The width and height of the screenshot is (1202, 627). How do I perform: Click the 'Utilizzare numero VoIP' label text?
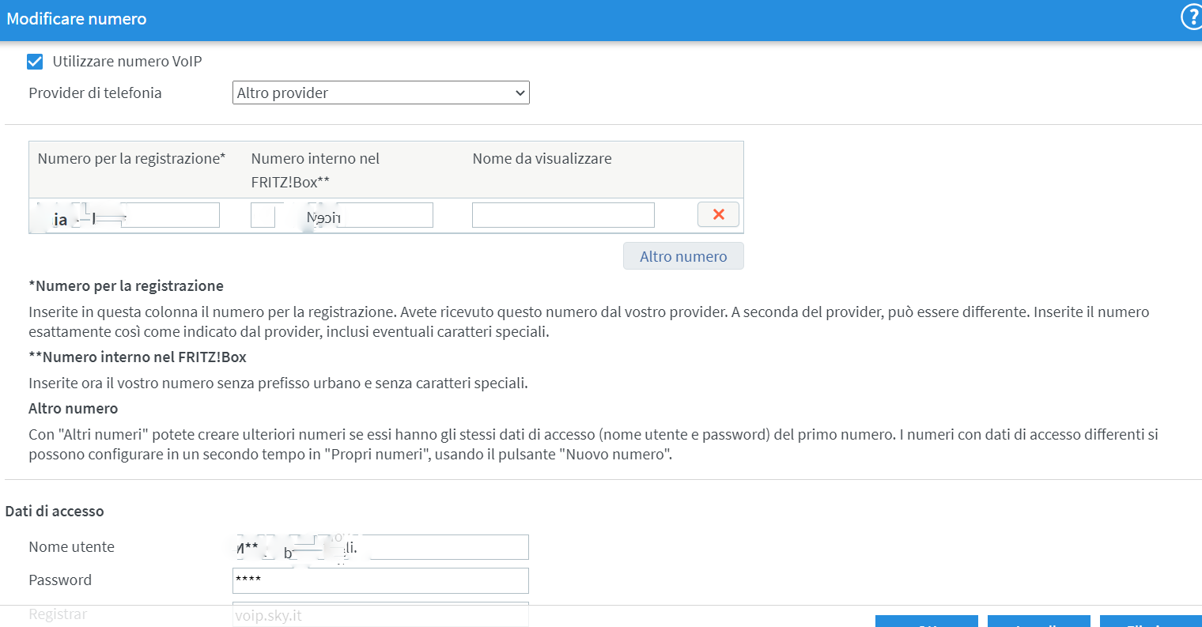point(127,62)
